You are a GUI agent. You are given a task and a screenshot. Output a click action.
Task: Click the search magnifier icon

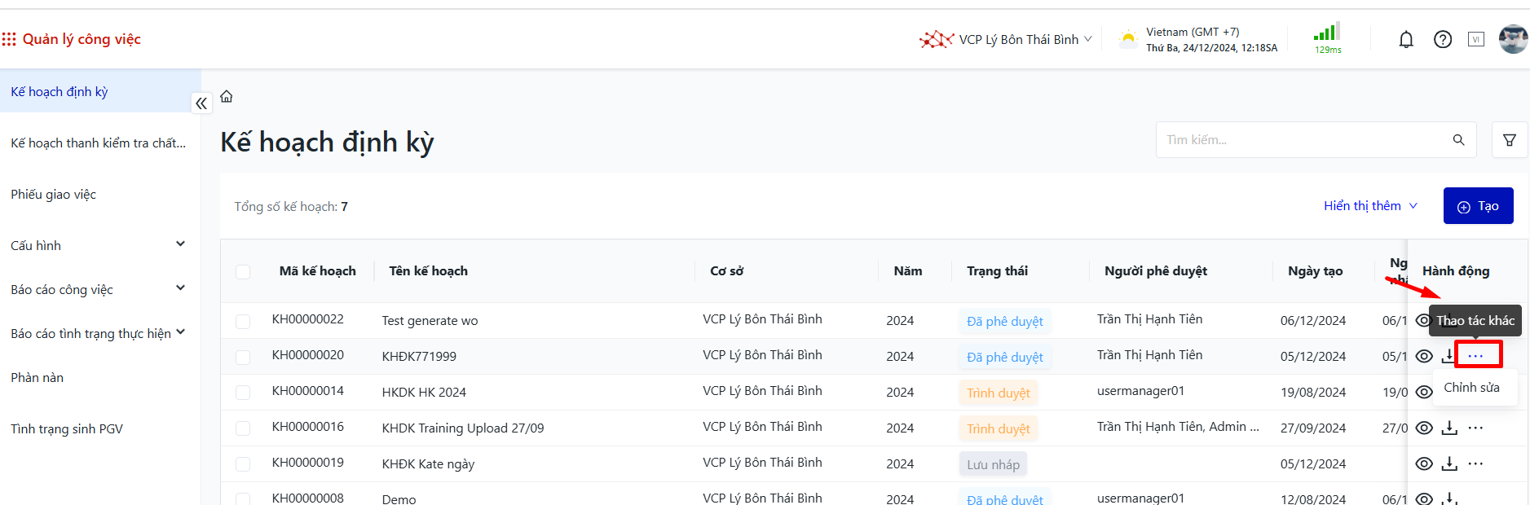tap(1458, 140)
